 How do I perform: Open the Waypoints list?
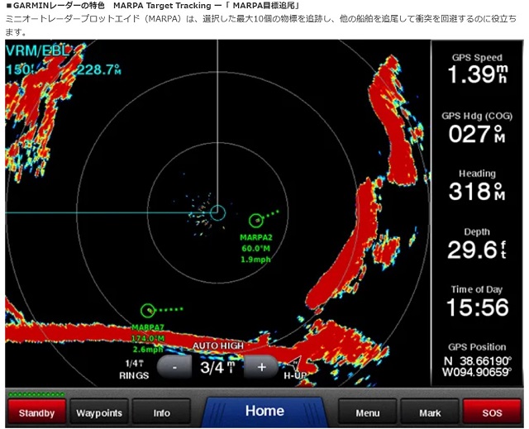pyautogui.click(x=99, y=412)
